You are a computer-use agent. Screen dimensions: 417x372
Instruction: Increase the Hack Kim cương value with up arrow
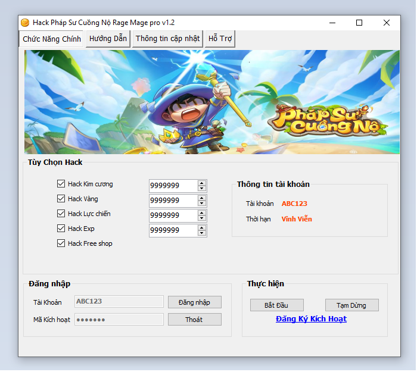click(202, 183)
